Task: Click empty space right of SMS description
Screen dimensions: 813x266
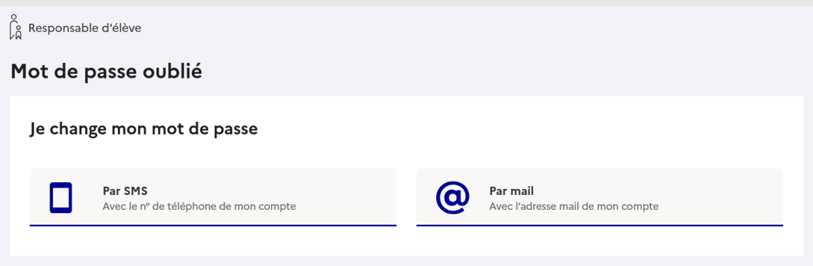Action: coord(346,206)
